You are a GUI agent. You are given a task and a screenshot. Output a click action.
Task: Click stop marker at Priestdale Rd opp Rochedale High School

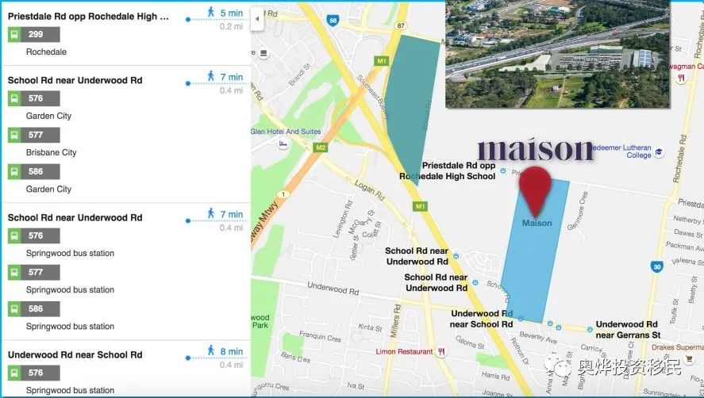pyautogui.click(x=503, y=171)
